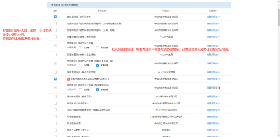Uncheck 易地修建防空地下室的民用建筑项目许可 checkbox
The image size is (280, 137).
[x=55, y=79]
